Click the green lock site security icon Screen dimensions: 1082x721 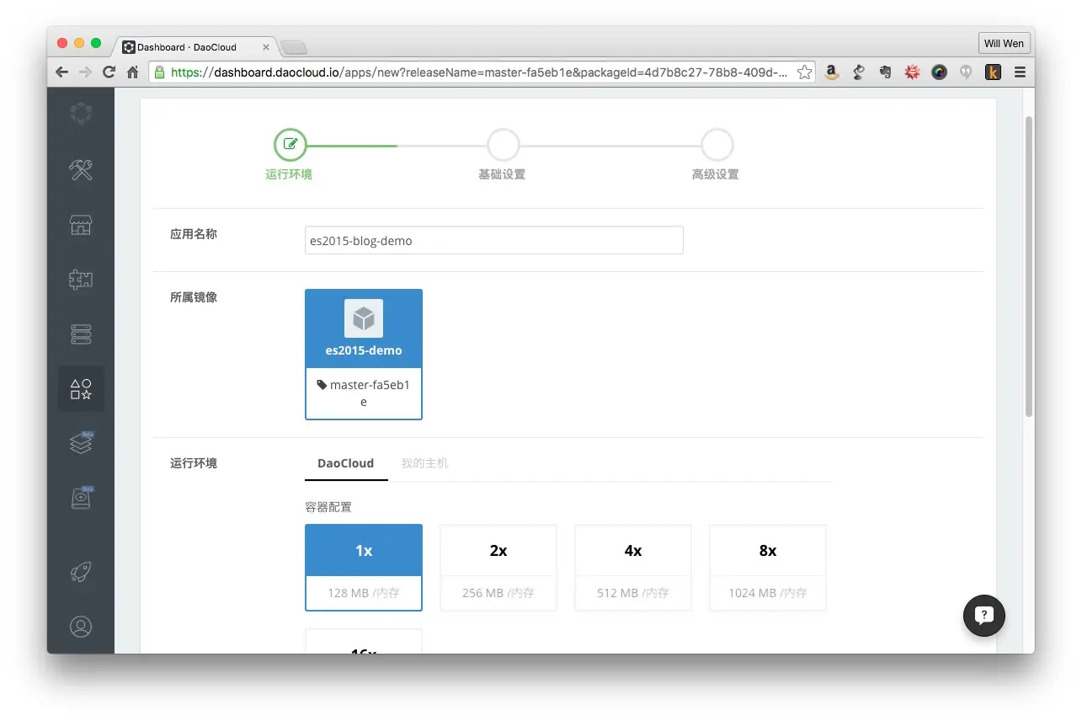[x=159, y=72]
